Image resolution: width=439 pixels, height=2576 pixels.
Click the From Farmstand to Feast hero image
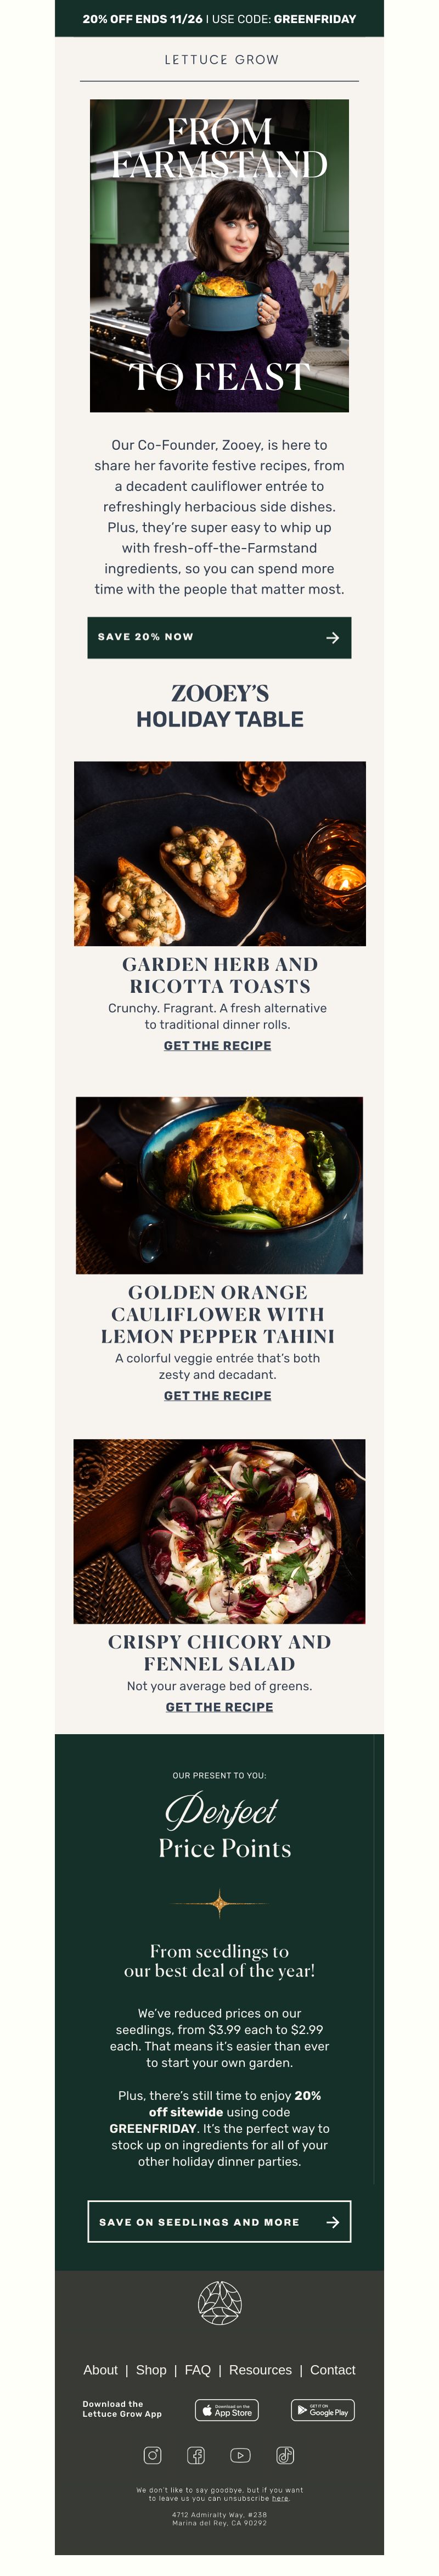(219, 255)
